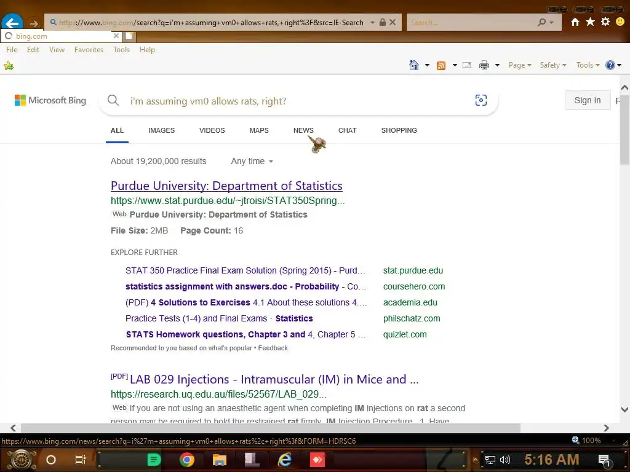Open the Tools dropdown in command bar

[588, 65]
